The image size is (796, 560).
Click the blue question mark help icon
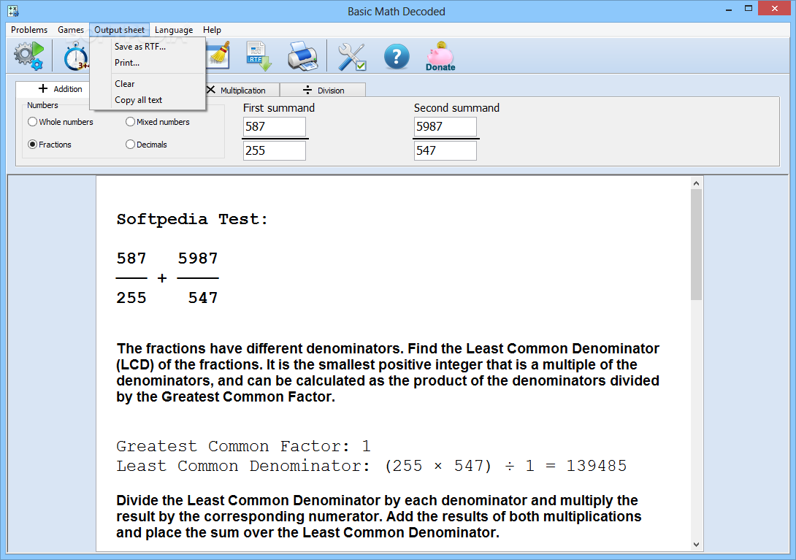pos(397,56)
